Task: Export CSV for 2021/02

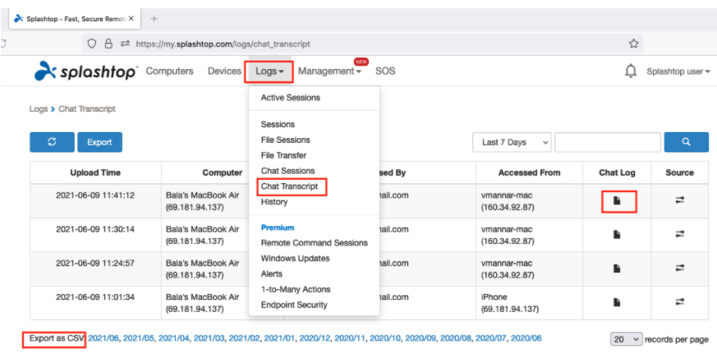Action: point(244,339)
